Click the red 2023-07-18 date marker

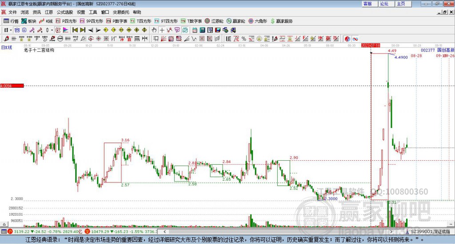coord(371,45)
